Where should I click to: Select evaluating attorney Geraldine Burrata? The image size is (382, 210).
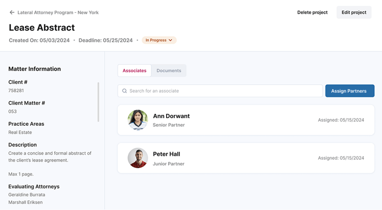(27, 194)
